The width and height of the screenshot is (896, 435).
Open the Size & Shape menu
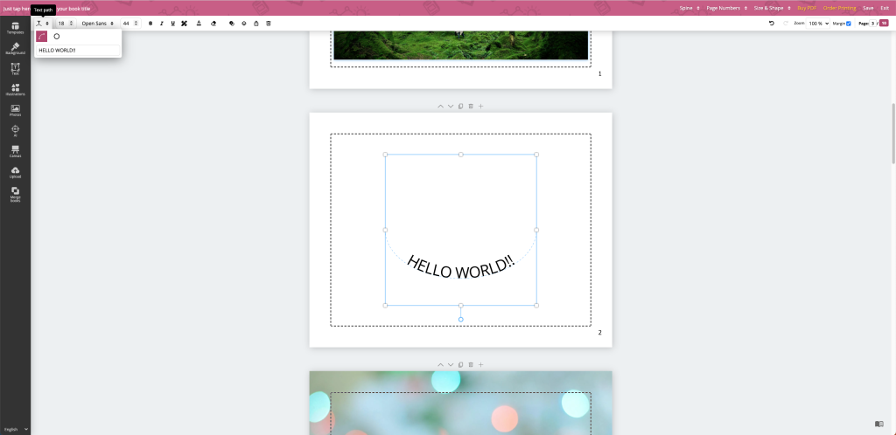click(772, 8)
